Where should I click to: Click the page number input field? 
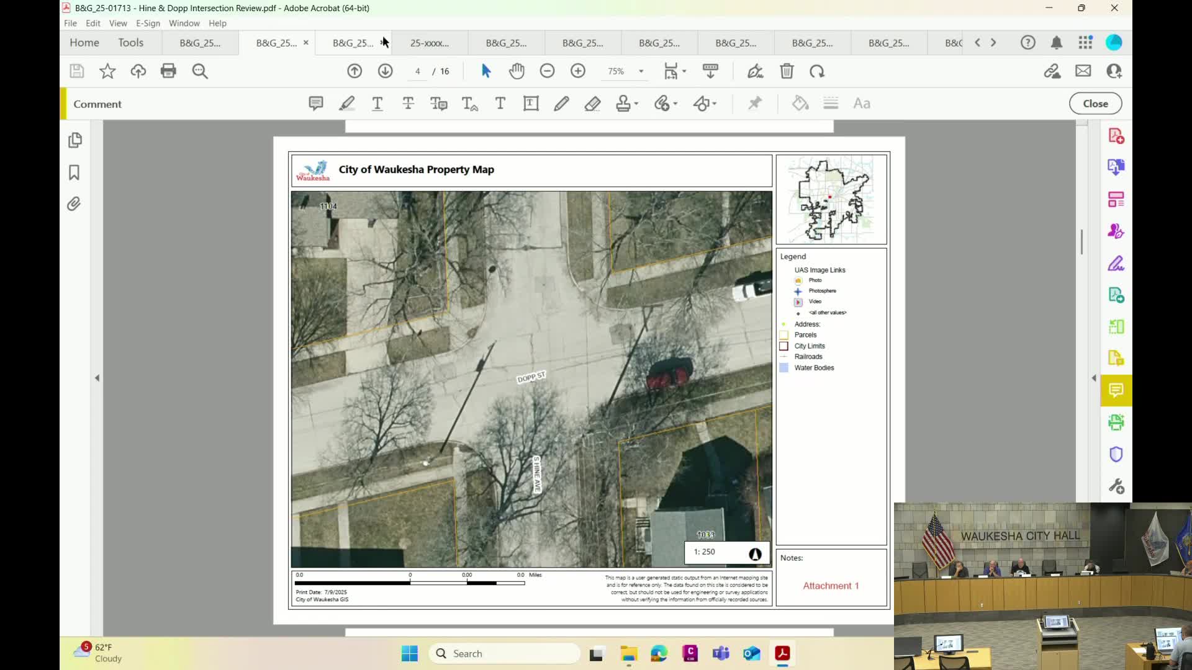(418, 71)
